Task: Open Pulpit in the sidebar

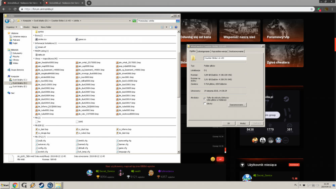Action: click(15, 43)
